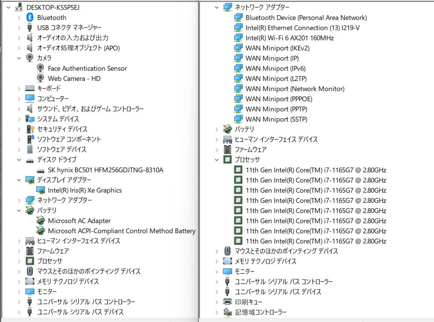Click the USB コネクタ マネージャー plug icon
Image resolution: width=434 pixels, height=322 pixels.
30,28
